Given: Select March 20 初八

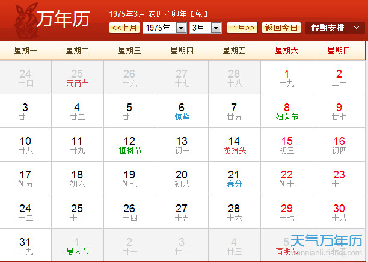Looking at the screenshot, I should [x=182, y=178].
